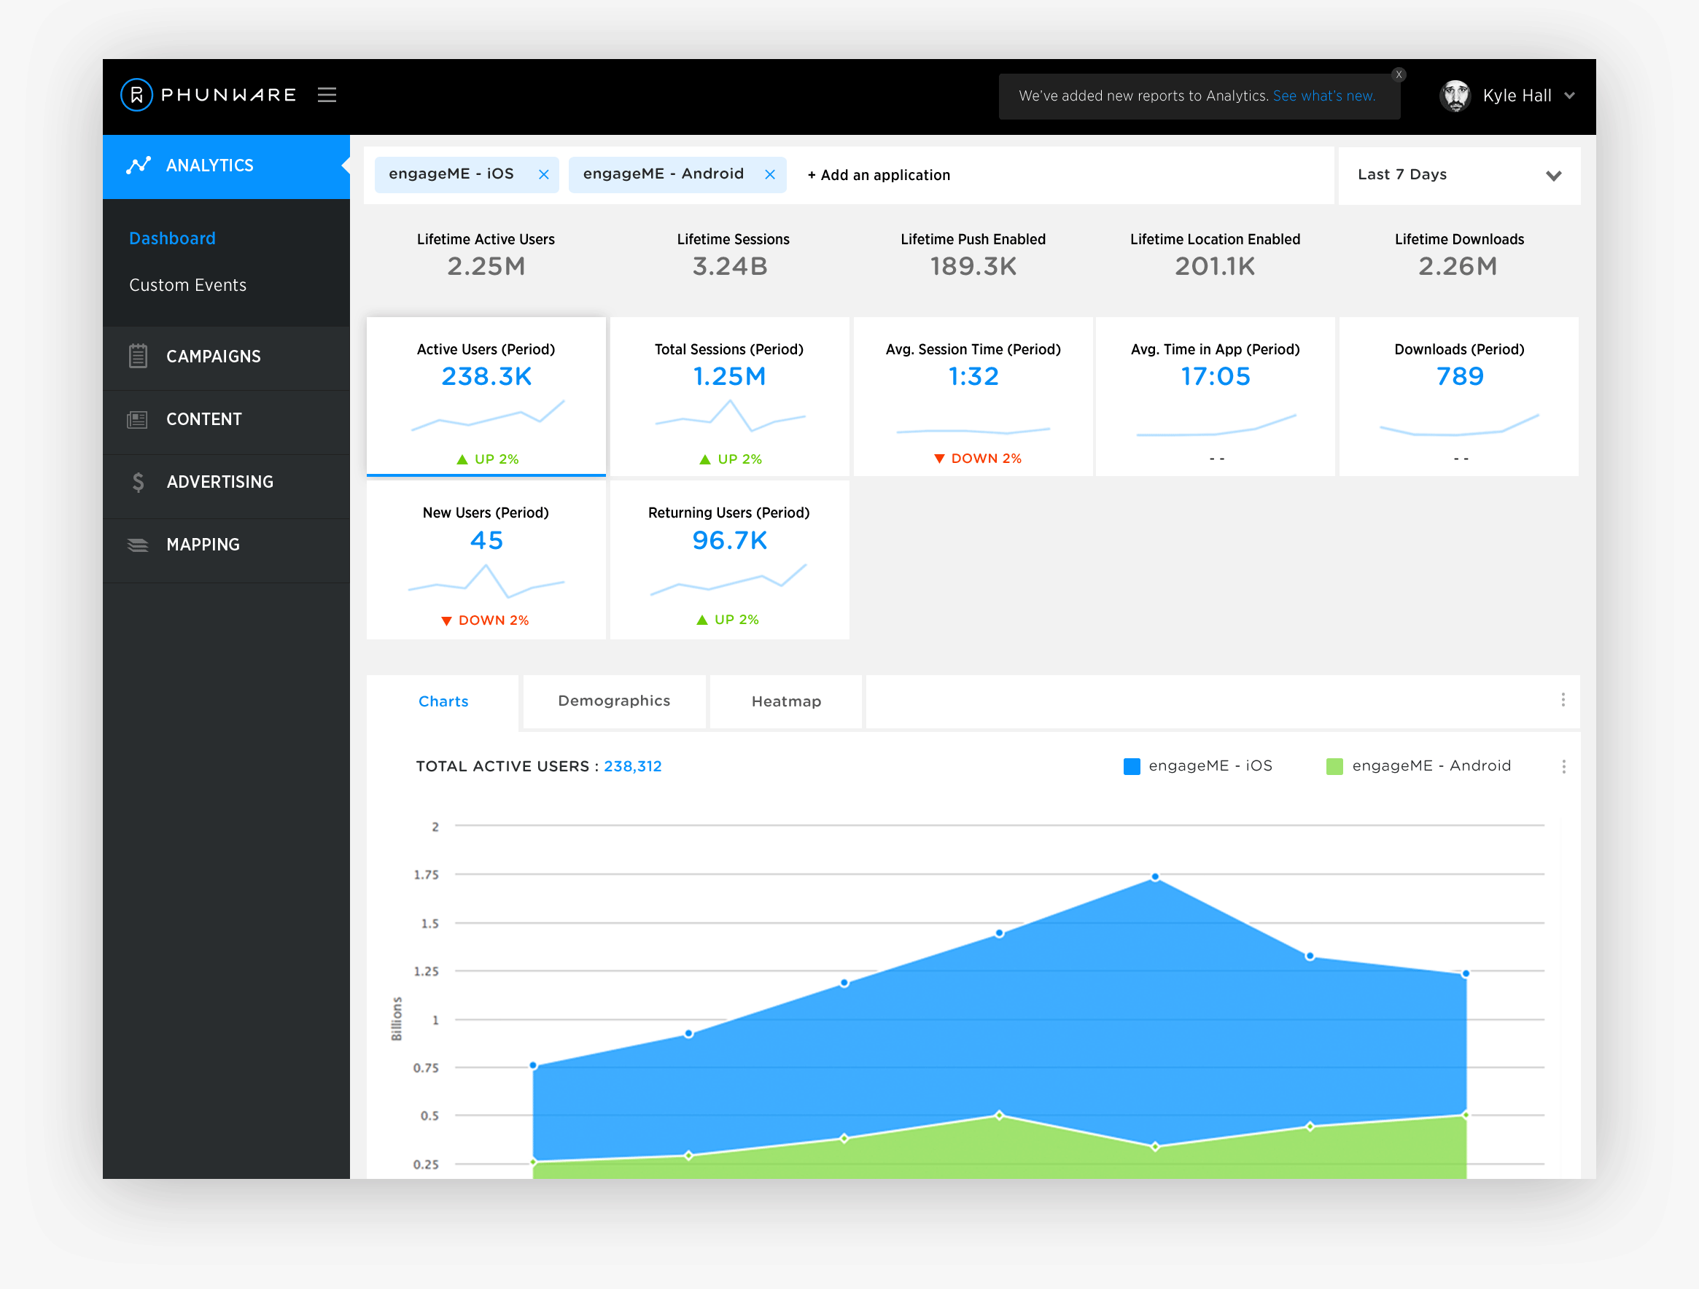Select the Downloads (Period) card

[1459, 397]
